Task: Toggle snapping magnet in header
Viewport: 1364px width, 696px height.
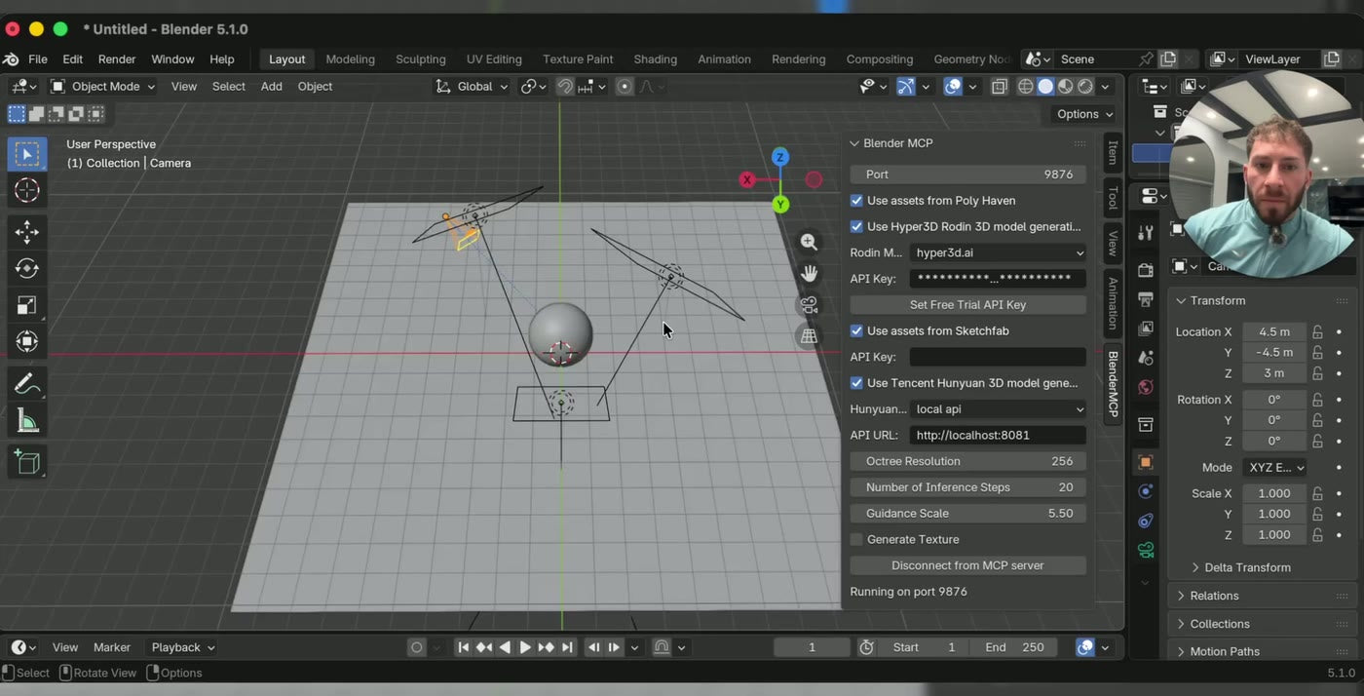Action: point(565,87)
